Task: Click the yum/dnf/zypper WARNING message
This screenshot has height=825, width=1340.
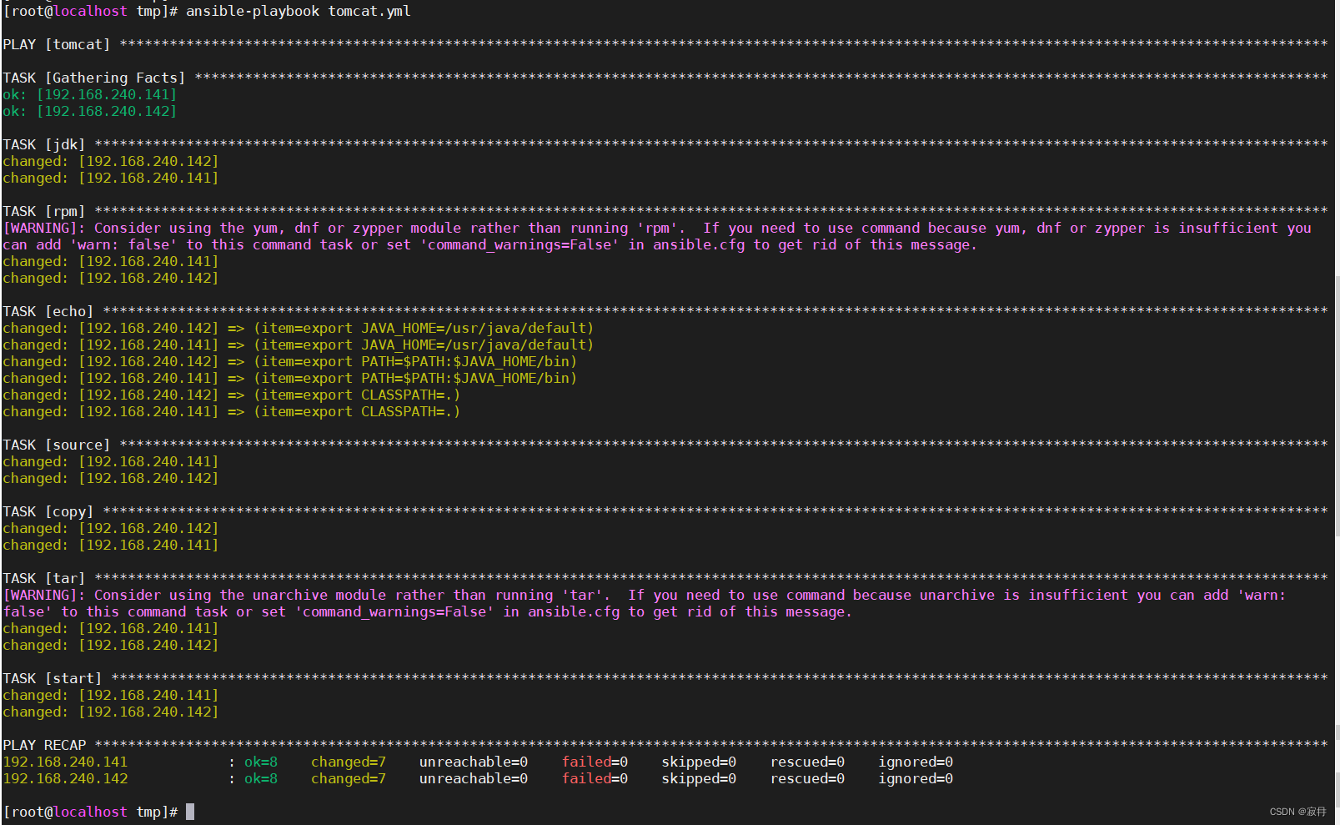Action: [657, 237]
